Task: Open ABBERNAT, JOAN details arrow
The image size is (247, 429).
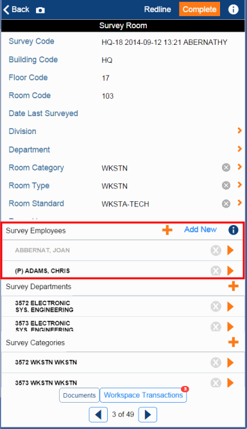Action: click(230, 250)
